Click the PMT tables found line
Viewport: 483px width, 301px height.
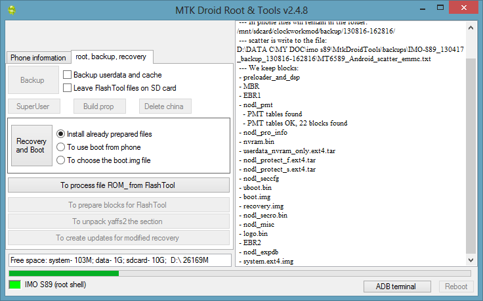coord(272,114)
